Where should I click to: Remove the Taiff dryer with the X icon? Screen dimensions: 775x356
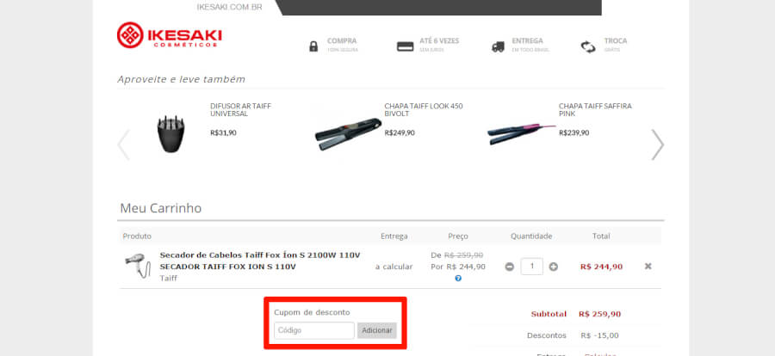[648, 266]
